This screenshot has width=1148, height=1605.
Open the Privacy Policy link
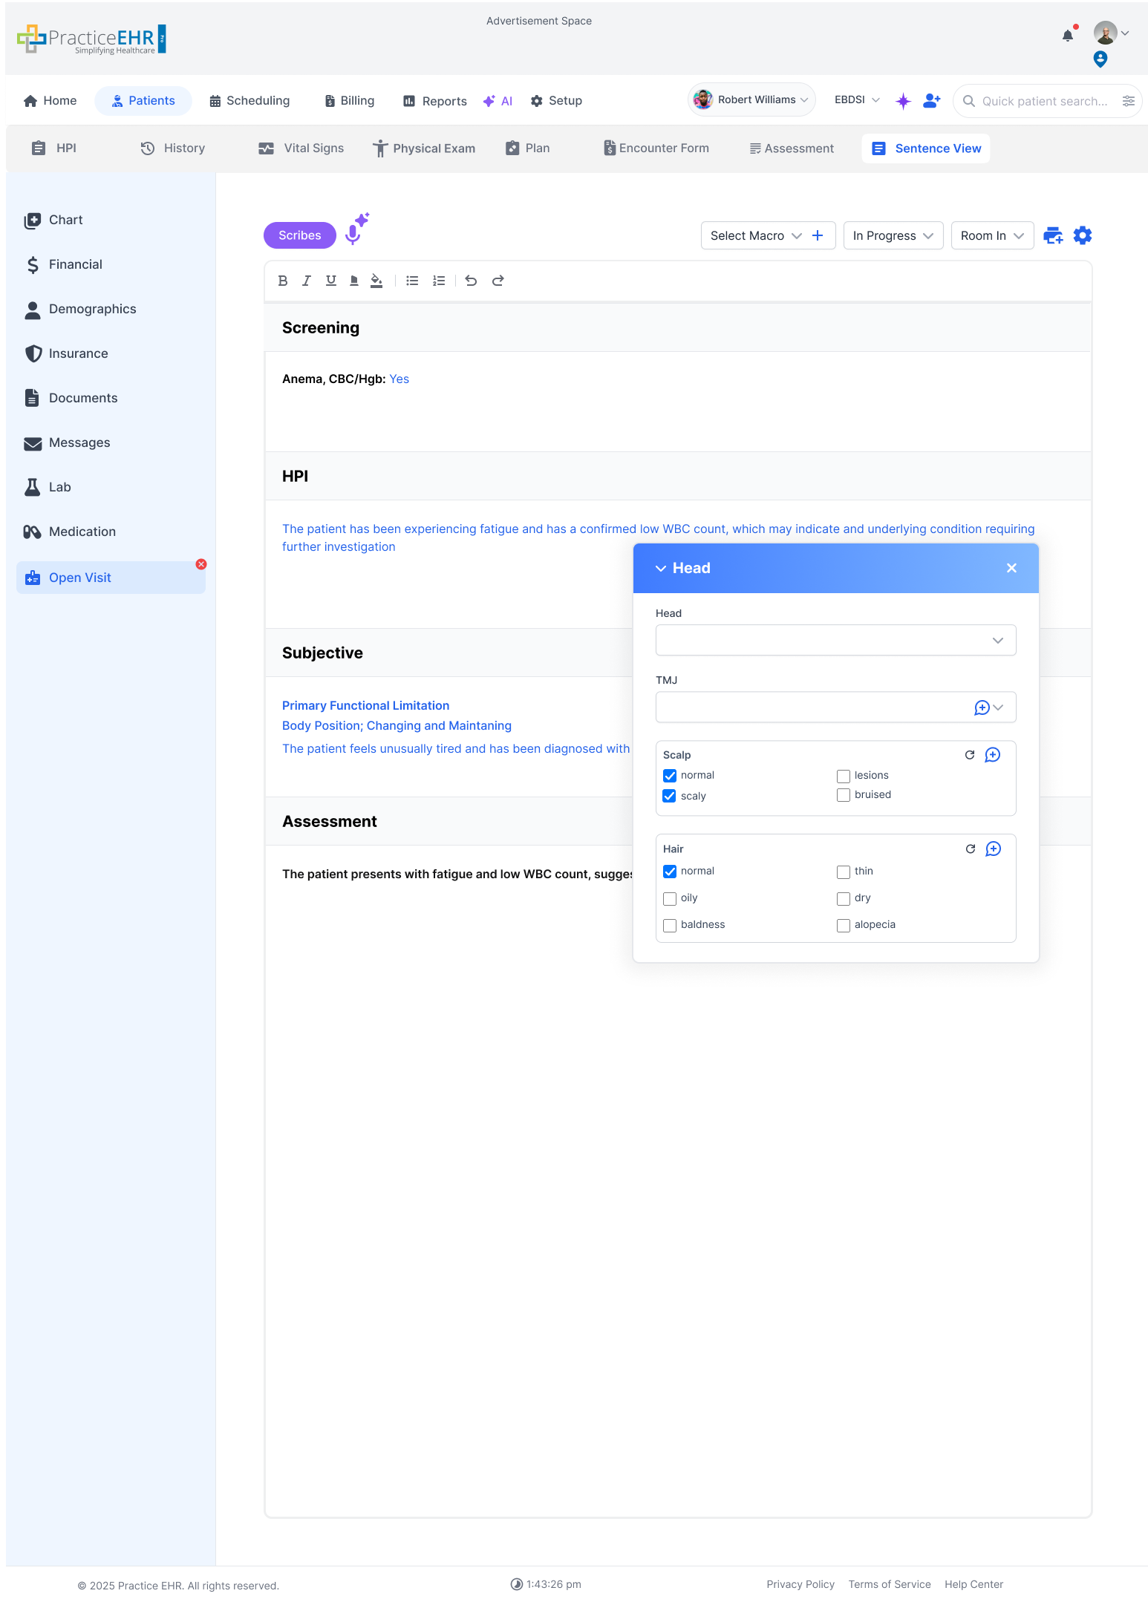[x=800, y=1584]
